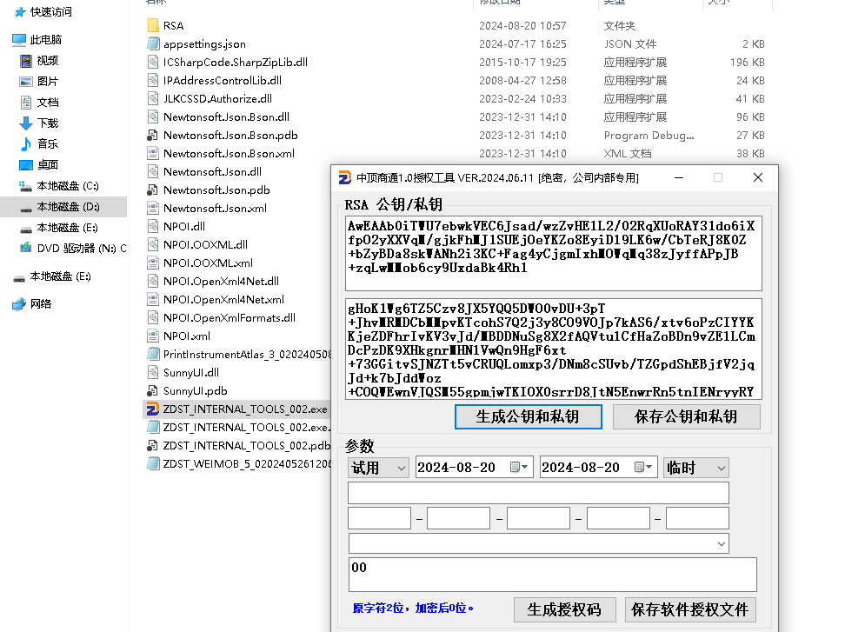Click the appsettings.json file icon
The height and width of the screenshot is (632, 845).
[x=153, y=44]
